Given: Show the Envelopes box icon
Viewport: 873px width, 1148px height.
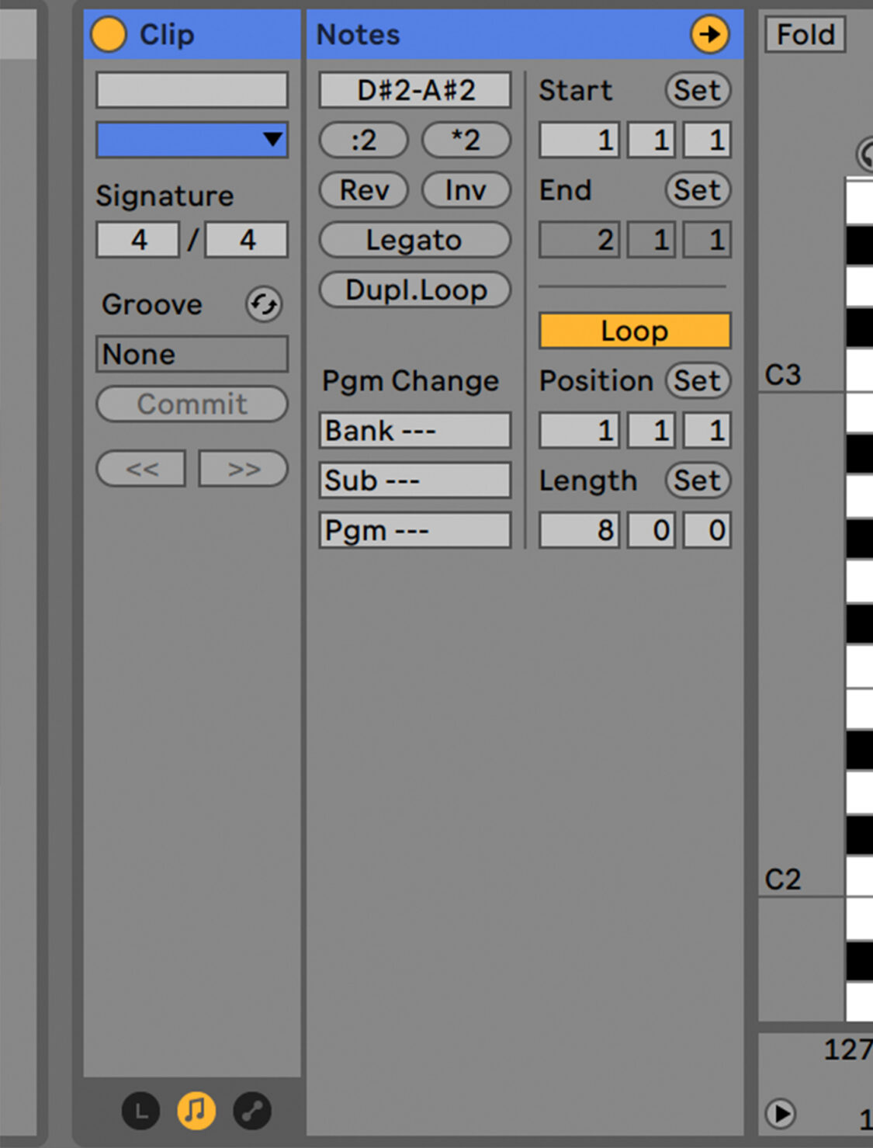Looking at the screenshot, I should 252,1111.
